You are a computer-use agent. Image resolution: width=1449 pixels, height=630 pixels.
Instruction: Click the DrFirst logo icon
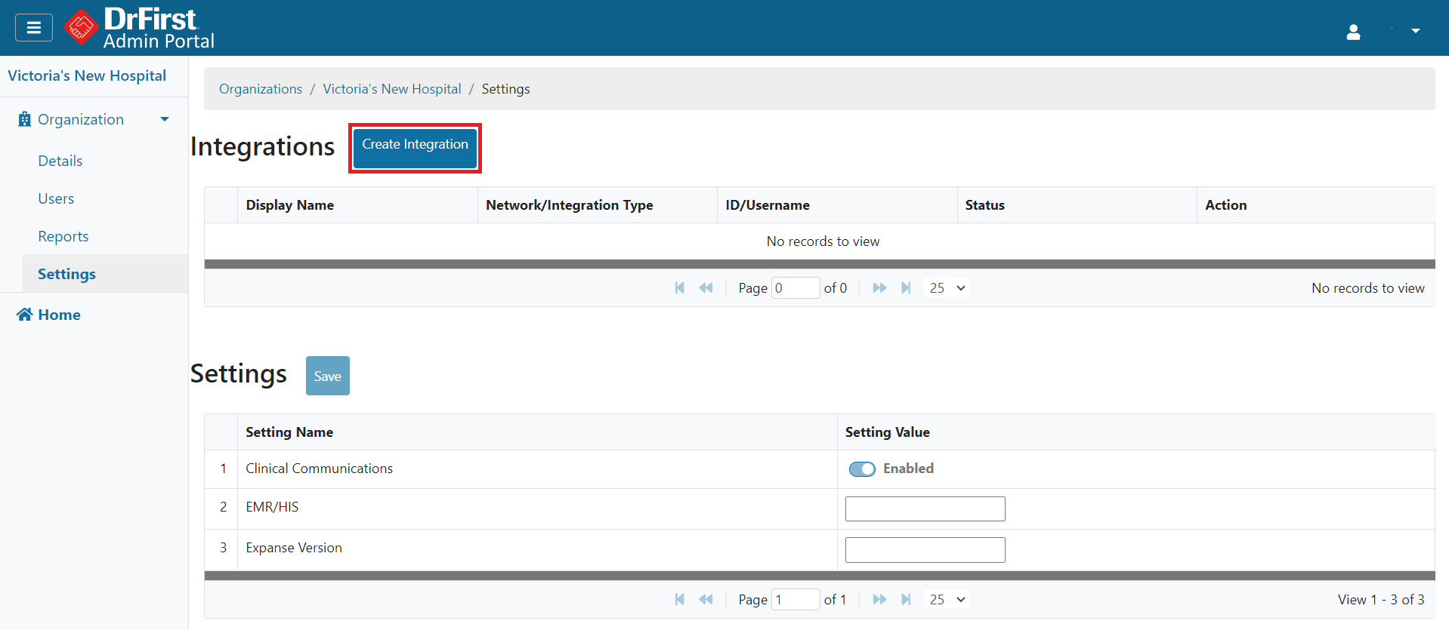click(x=81, y=28)
